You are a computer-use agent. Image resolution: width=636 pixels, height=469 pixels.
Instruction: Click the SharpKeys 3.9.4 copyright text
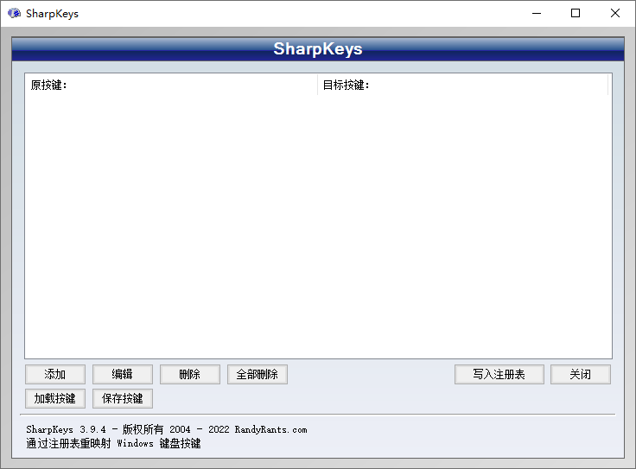click(166, 429)
